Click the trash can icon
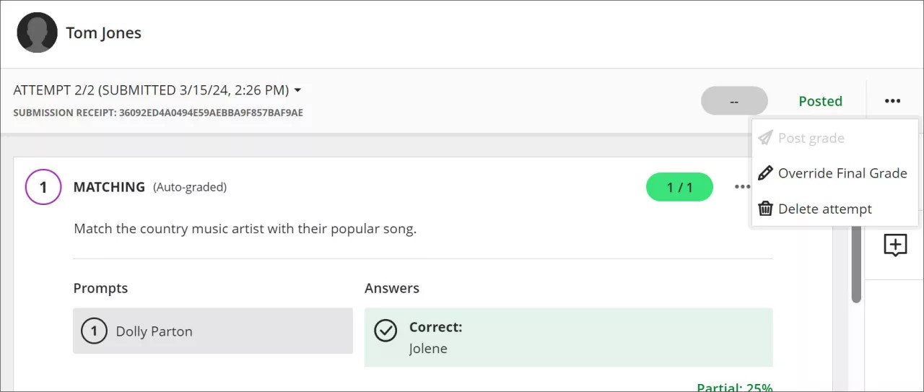 coord(765,209)
